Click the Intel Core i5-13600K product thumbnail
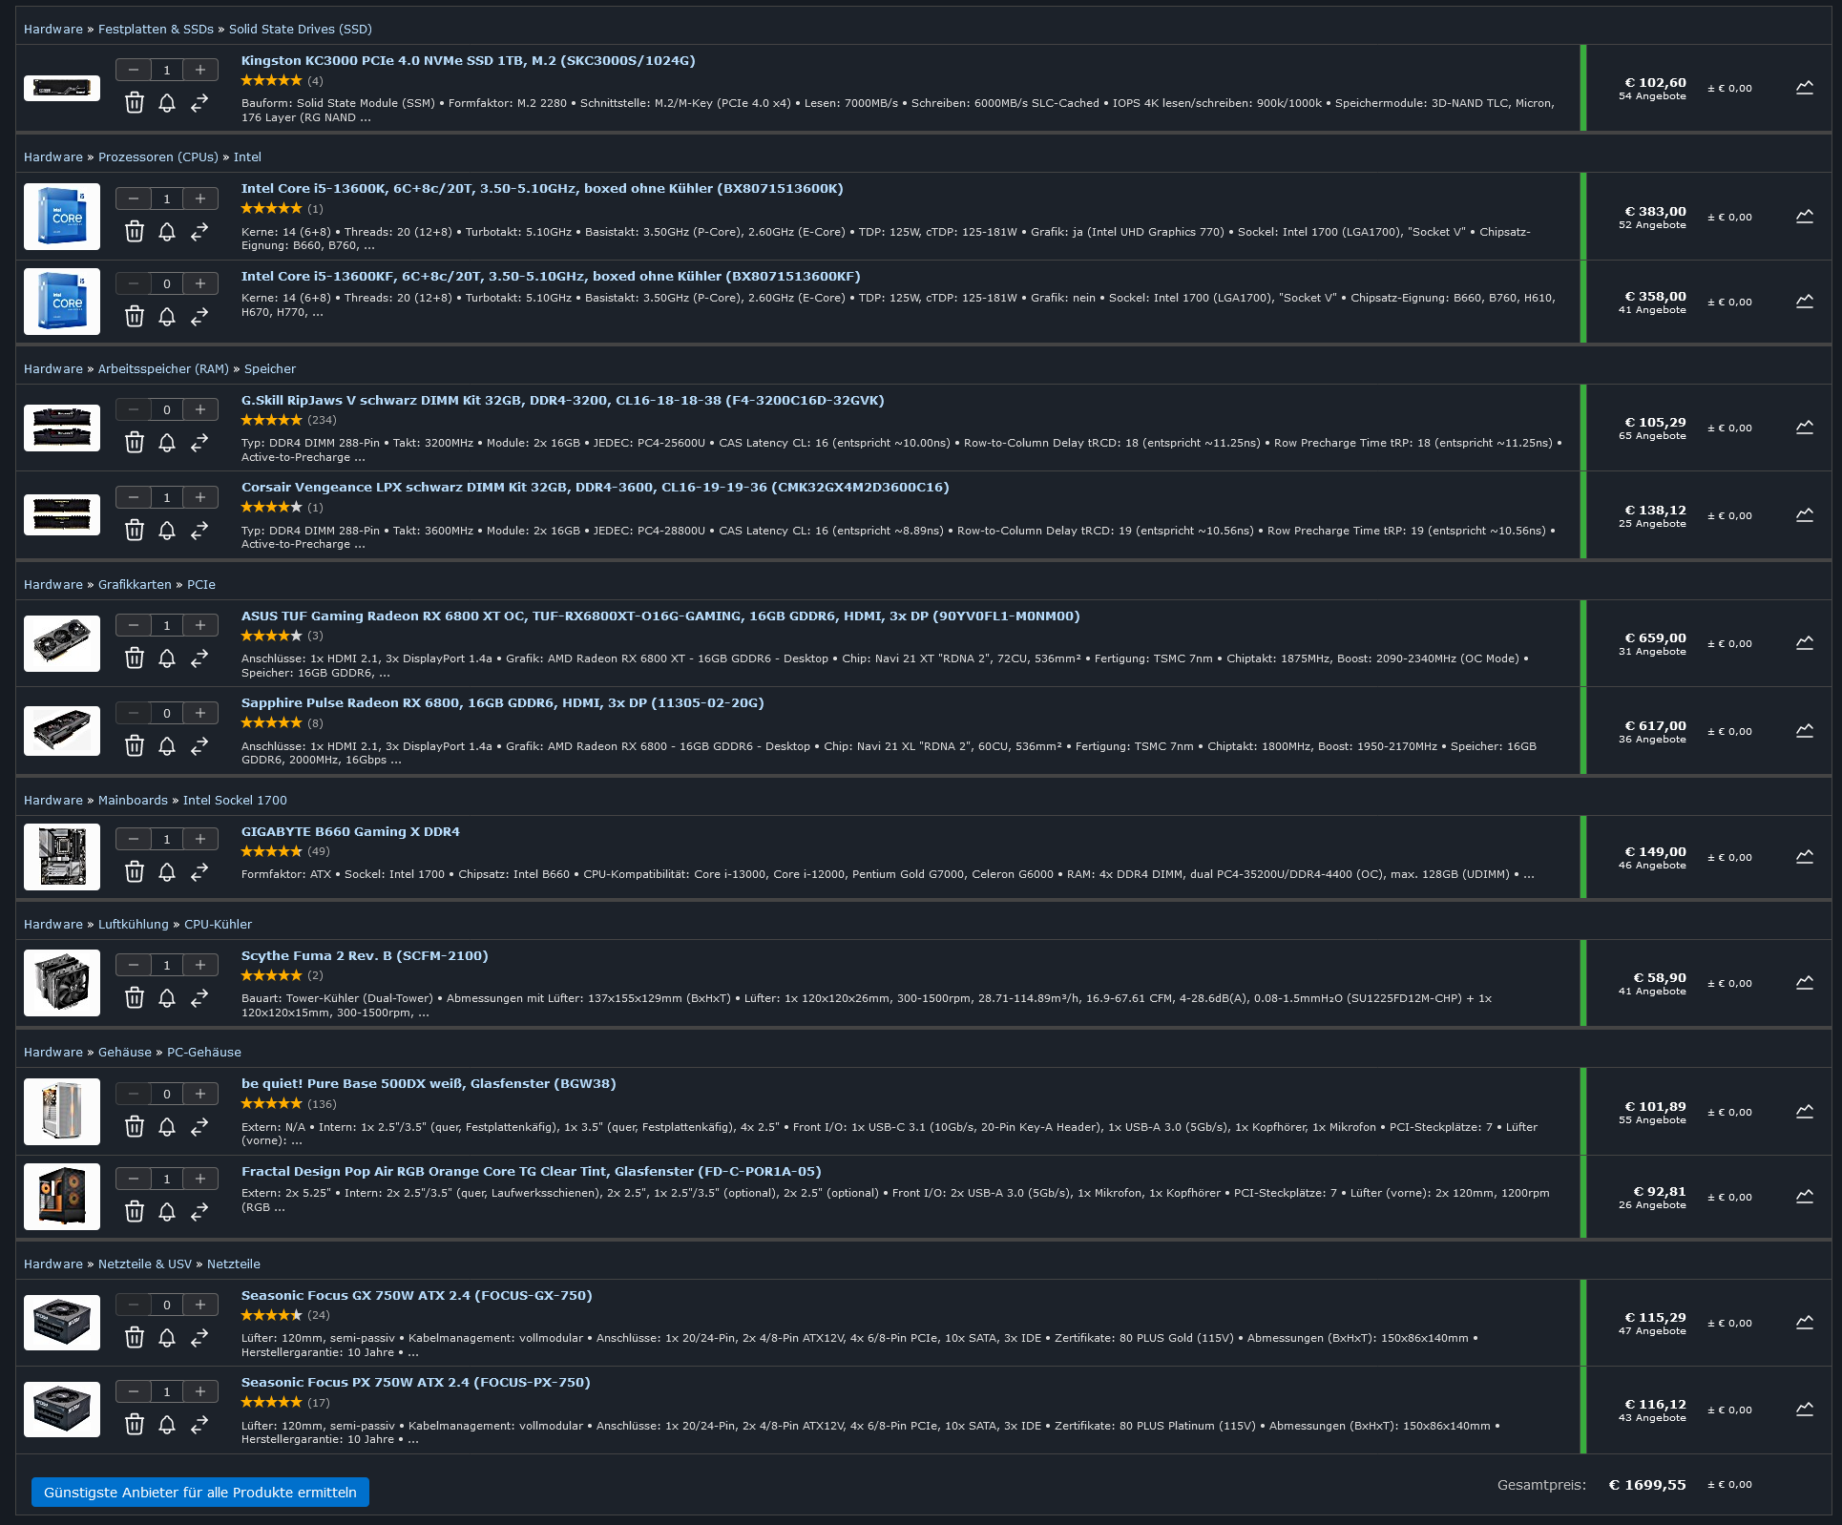Viewport: 1842px width, 1525px height. pos(62,217)
